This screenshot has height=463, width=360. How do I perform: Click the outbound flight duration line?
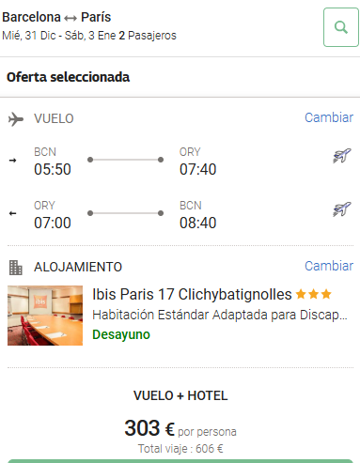tap(125, 160)
